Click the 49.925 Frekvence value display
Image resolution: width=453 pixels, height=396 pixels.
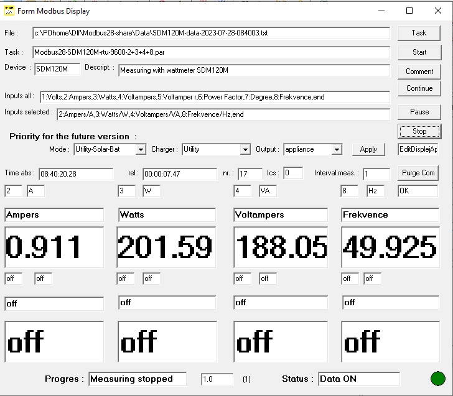391,247
